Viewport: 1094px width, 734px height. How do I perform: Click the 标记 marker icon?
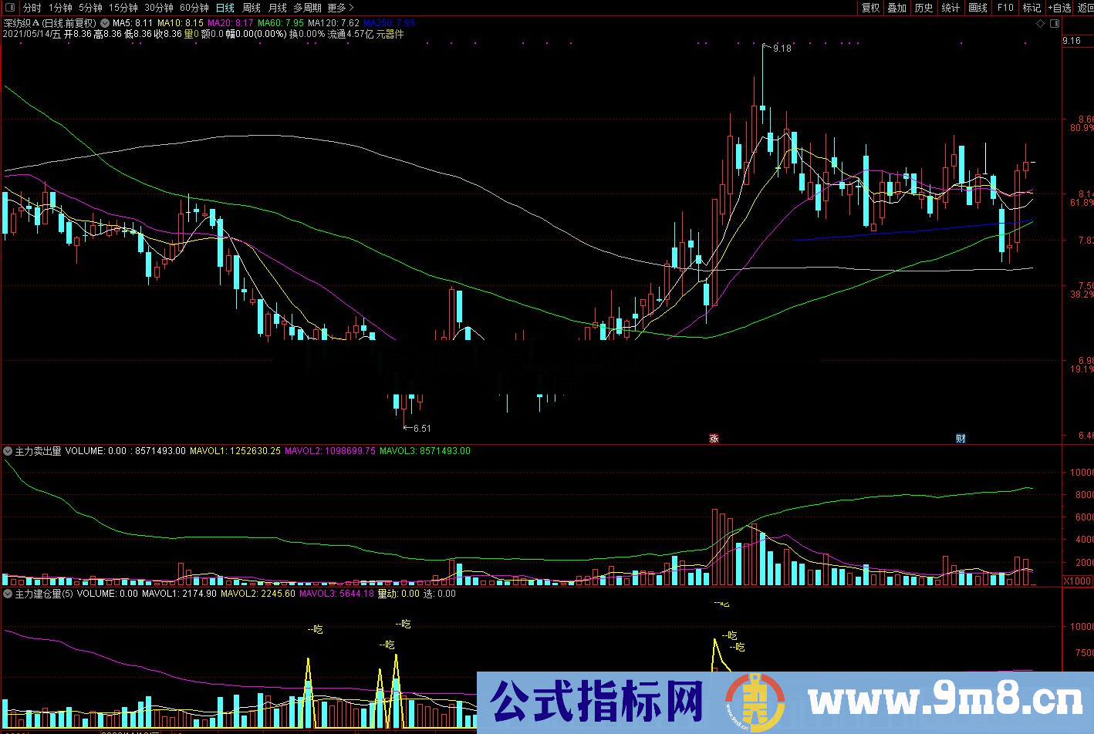pyautogui.click(x=1032, y=8)
